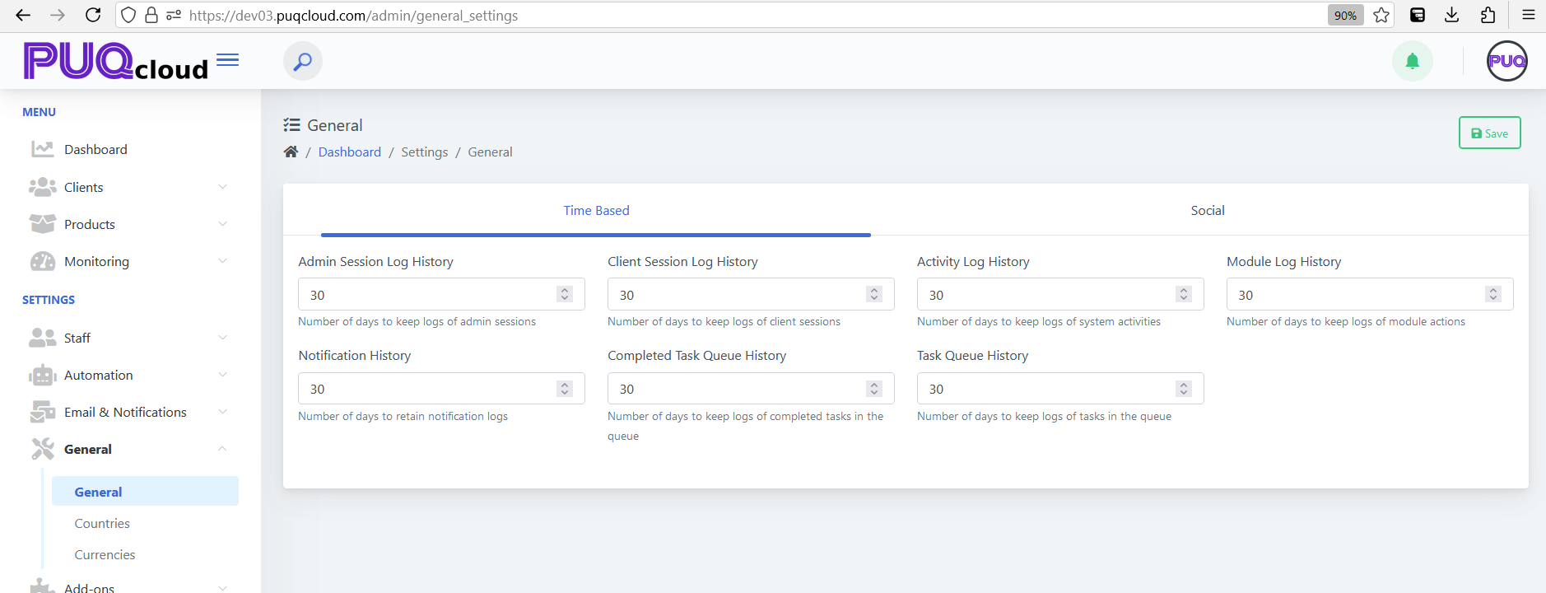1546x593 pixels.
Task: Click the PUQcloud logo
Action: tap(115, 61)
